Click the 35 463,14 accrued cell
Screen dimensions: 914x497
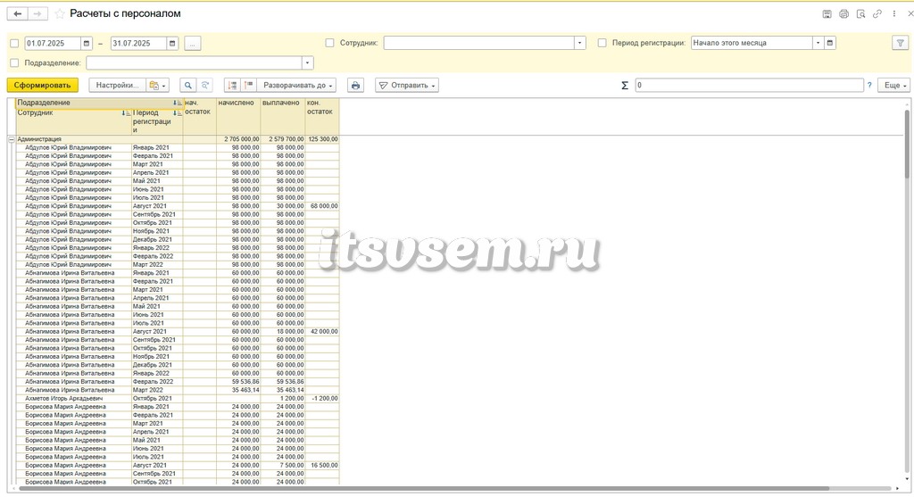[x=238, y=391]
